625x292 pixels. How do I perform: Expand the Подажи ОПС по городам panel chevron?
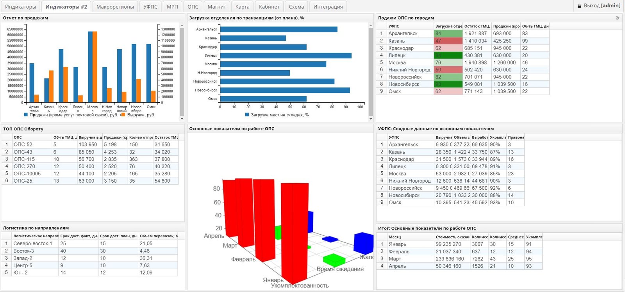pyautogui.click(x=618, y=18)
